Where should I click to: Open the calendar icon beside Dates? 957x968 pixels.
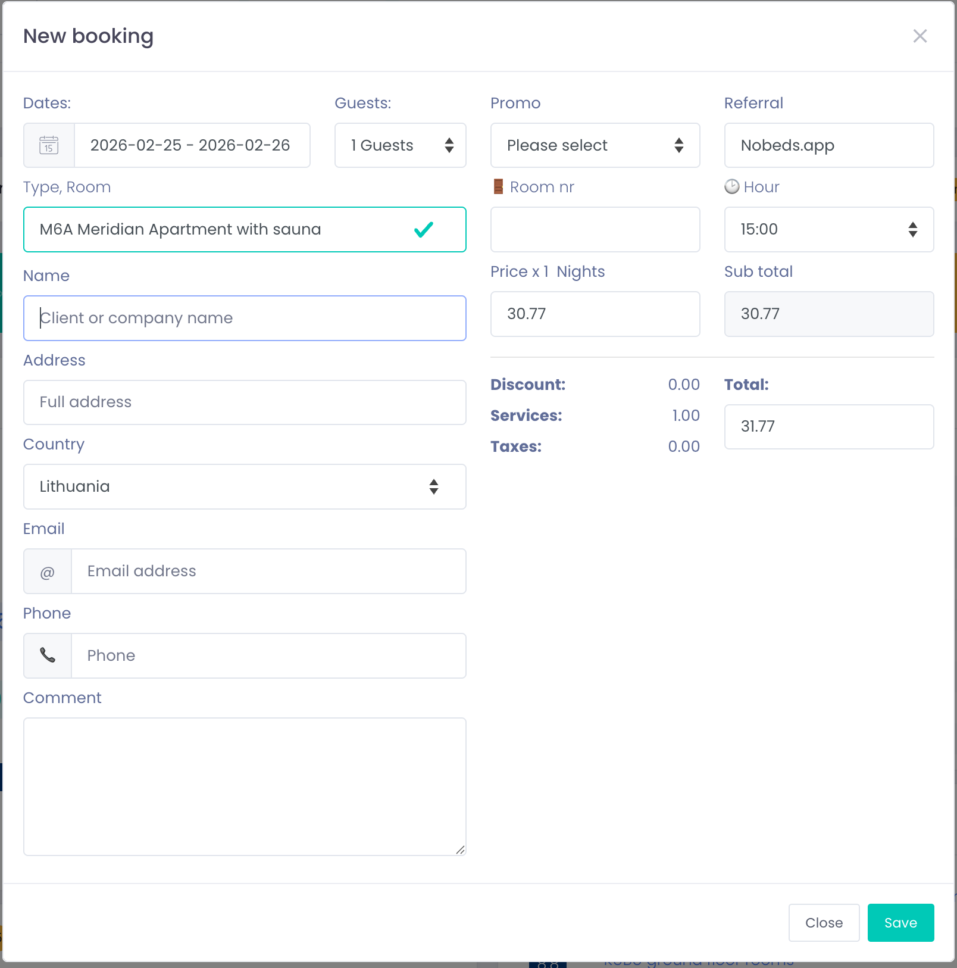49,145
